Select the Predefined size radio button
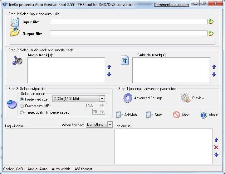 pyautogui.click(x=22, y=99)
